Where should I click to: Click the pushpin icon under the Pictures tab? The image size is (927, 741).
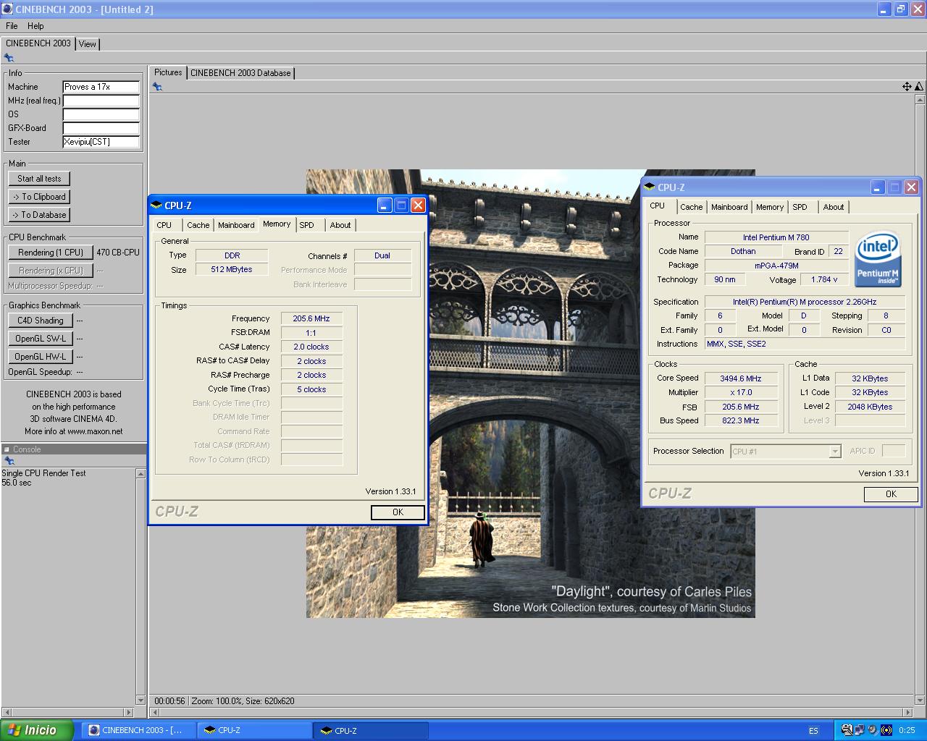click(x=157, y=87)
